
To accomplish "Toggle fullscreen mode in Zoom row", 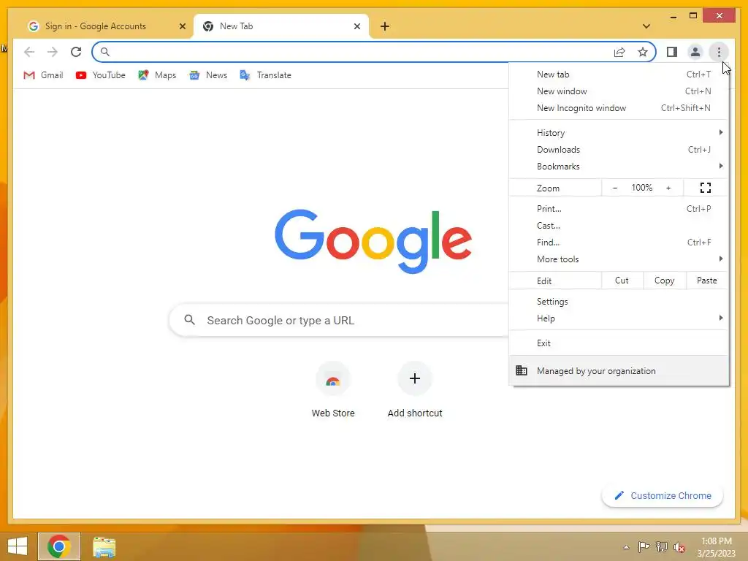I will [x=706, y=188].
